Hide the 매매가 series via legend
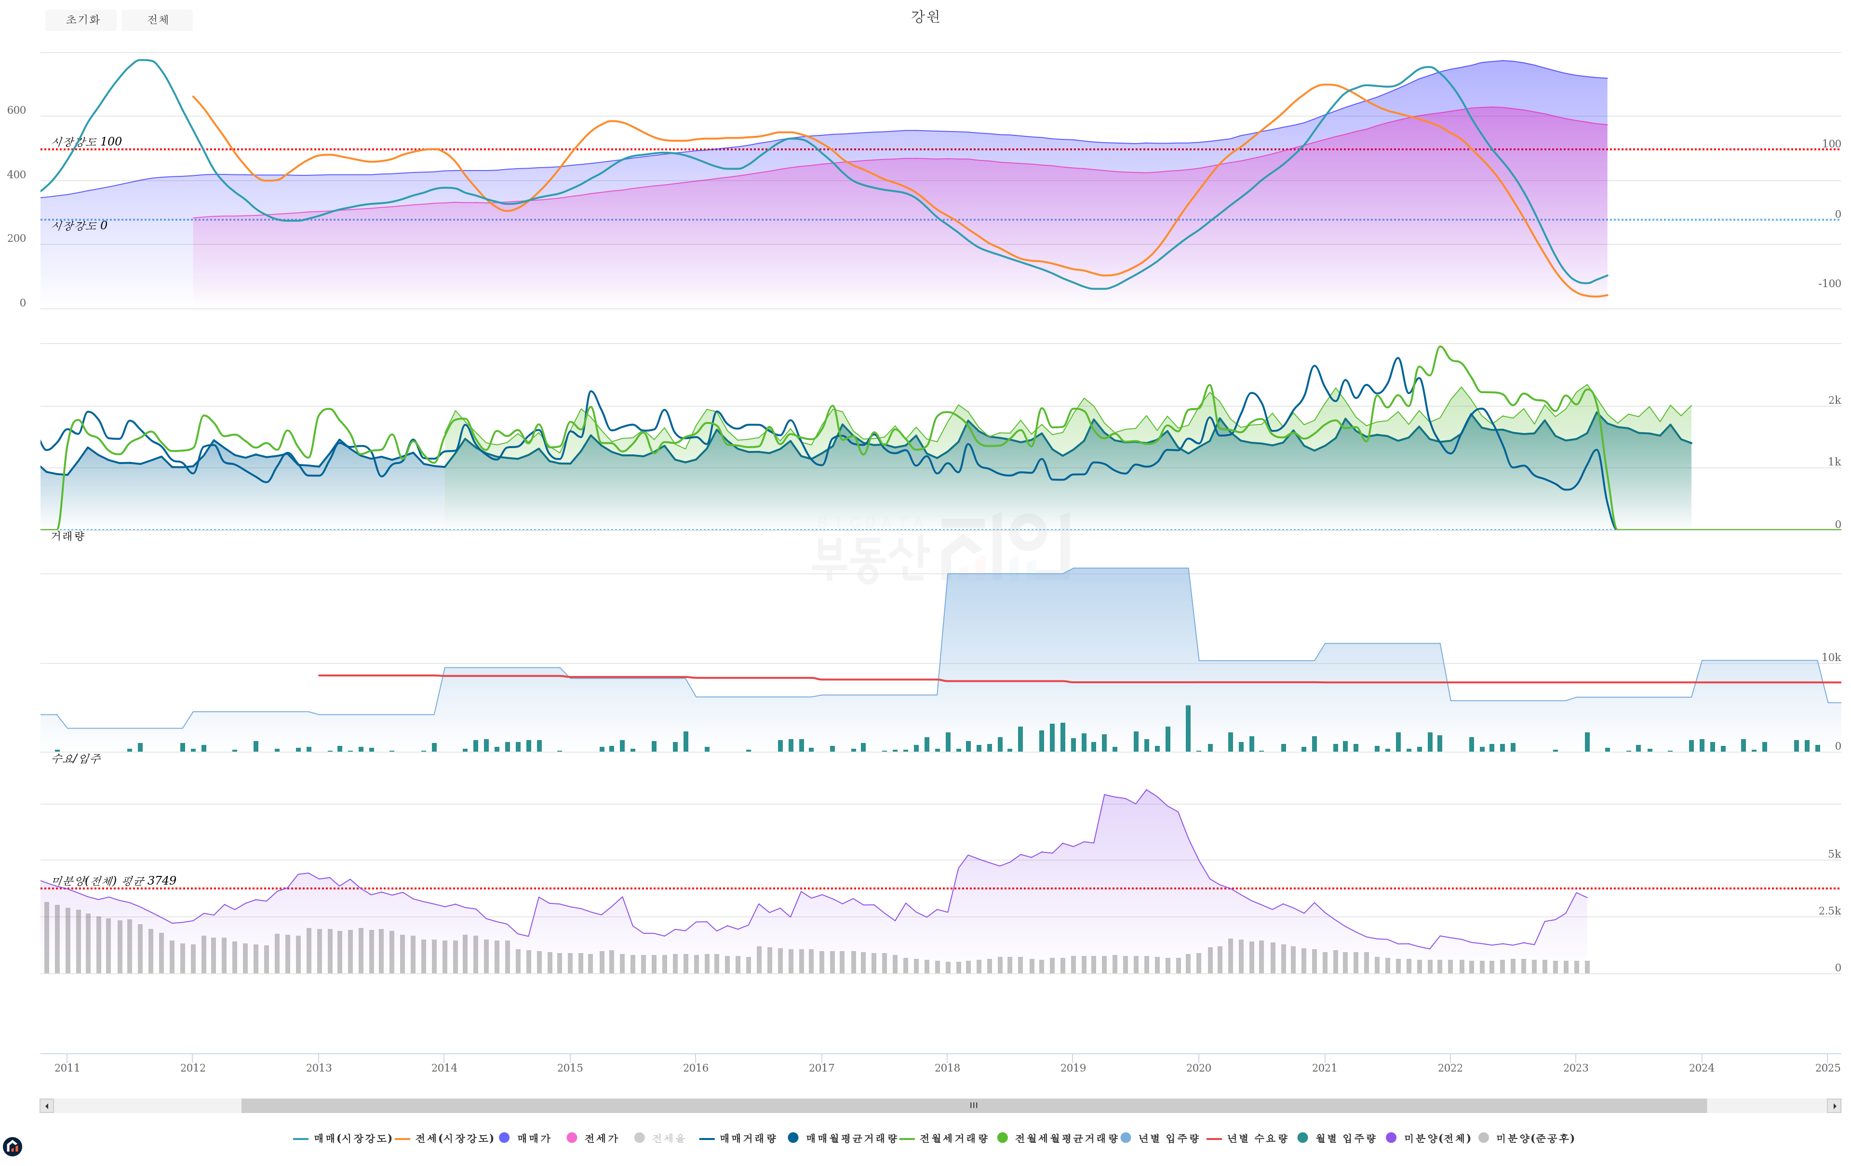1851x1166 pixels. (x=534, y=1139)
